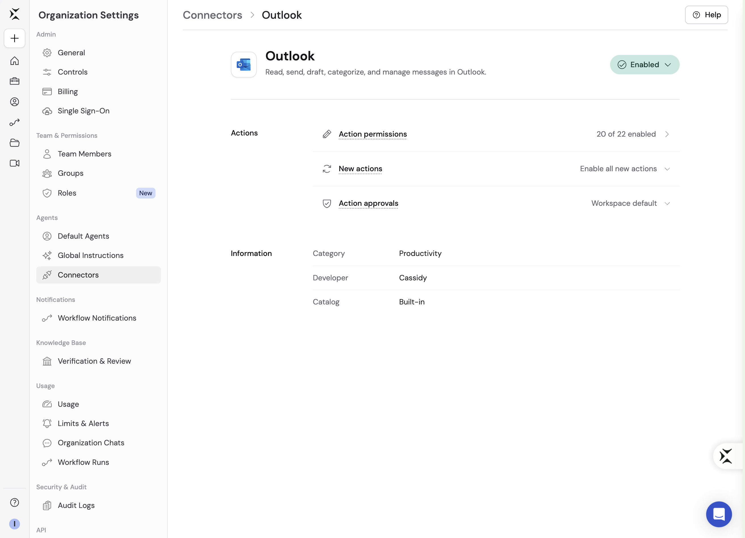The width and height of the screenshot is (745, 538).
Task: Go to Billing settings
Action: coord(99,92)
